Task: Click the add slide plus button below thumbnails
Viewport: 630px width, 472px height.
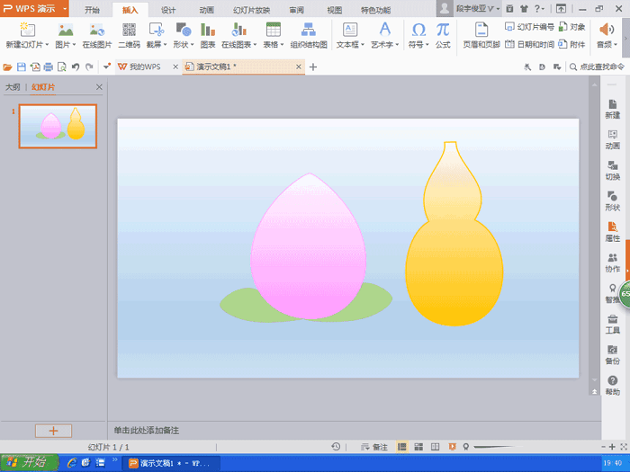Action: (53, 431)
